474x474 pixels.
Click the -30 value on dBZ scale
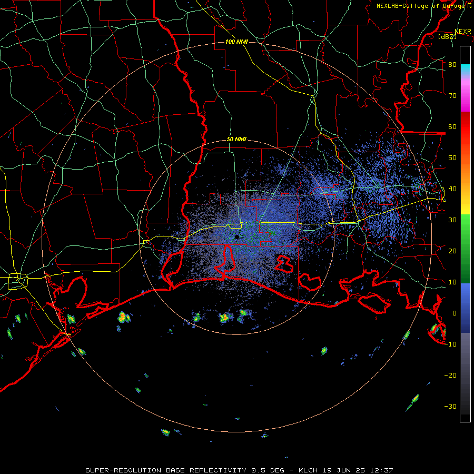(x=450, y=406)
